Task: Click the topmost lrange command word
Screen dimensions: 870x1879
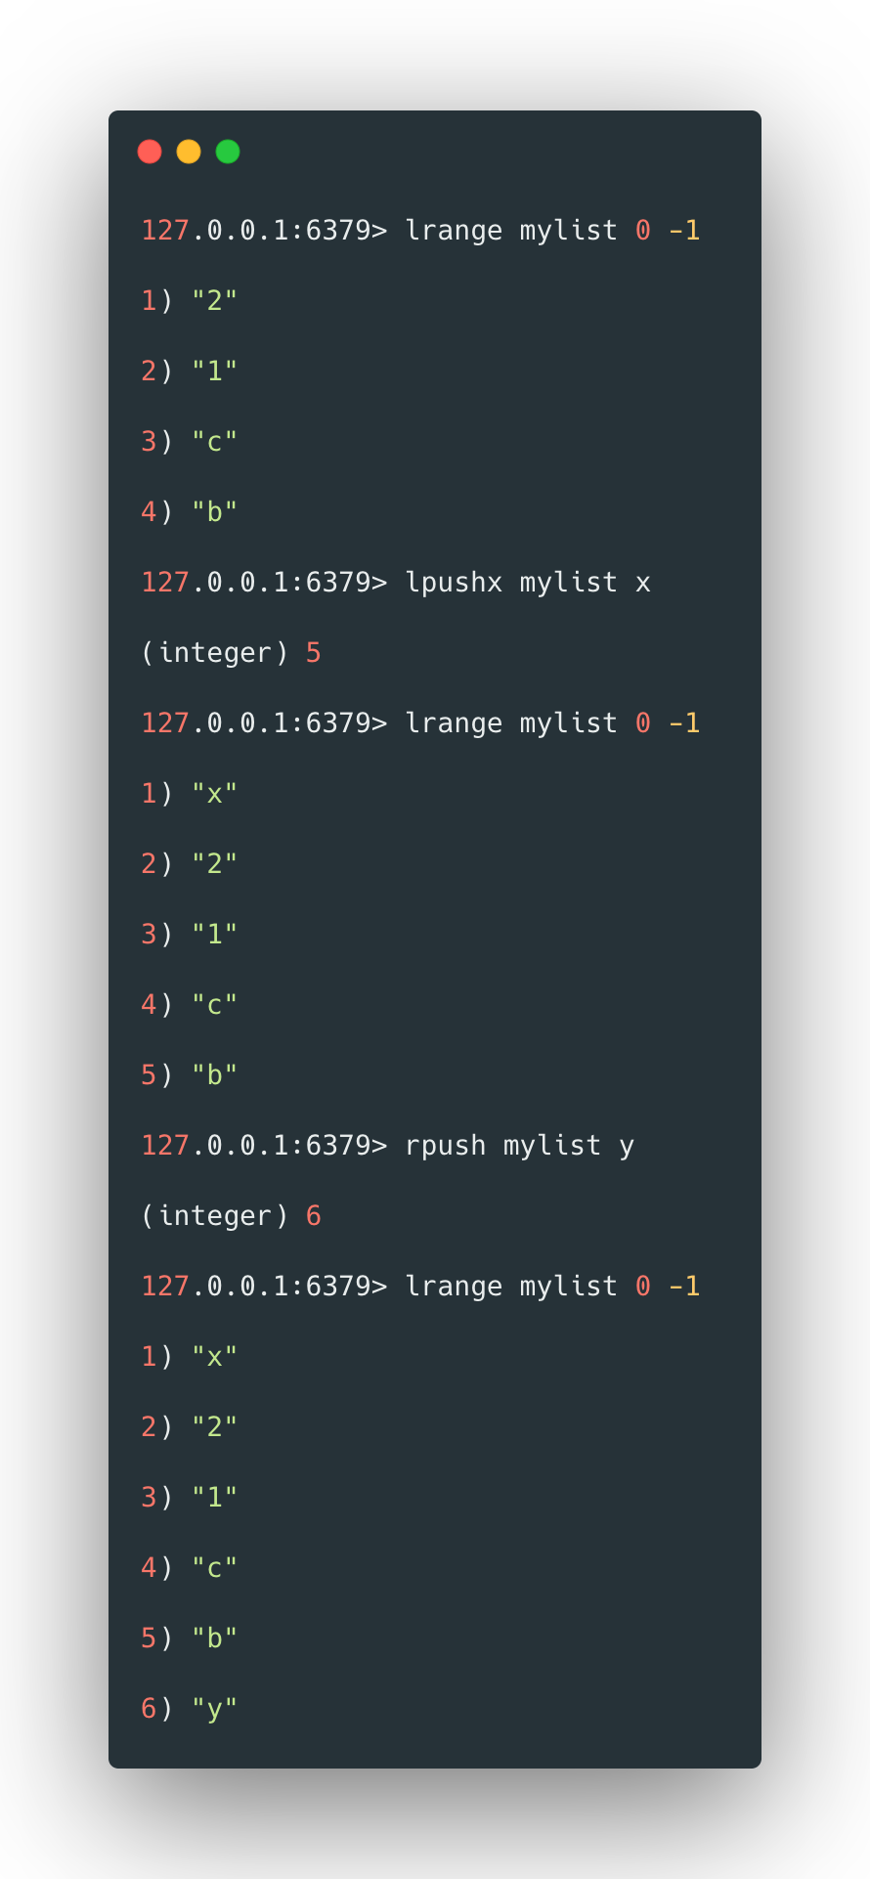Action: 454,231
